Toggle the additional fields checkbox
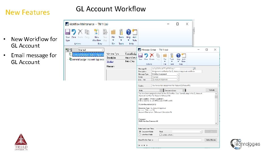This screenshot has height=153, width=272. coord(160,135)
